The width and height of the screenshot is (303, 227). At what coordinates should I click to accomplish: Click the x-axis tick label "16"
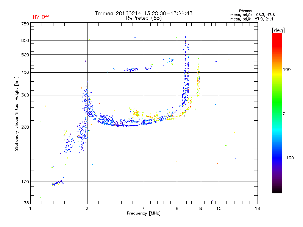(x=258, y=208)
